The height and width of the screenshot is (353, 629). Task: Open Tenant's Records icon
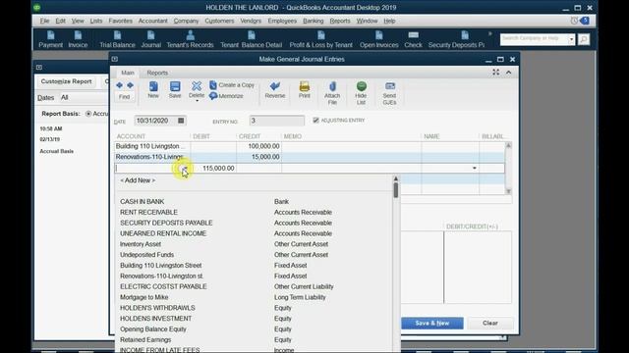coord(190,39)
